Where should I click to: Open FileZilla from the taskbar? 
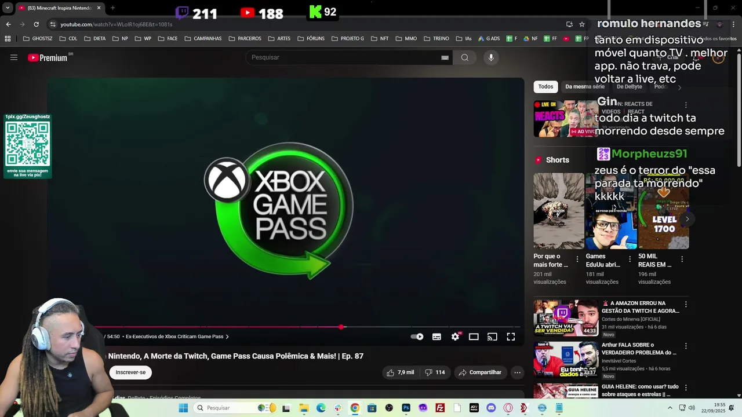click(x=440, y=408)
